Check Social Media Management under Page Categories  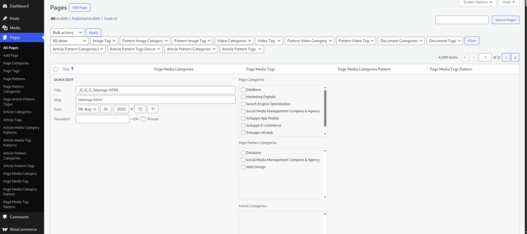243,111
